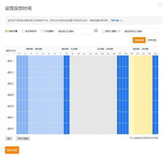This screenshot has width=163, height=156.
Task: Click the 星期二 row label
Action: tap(11, 73)
